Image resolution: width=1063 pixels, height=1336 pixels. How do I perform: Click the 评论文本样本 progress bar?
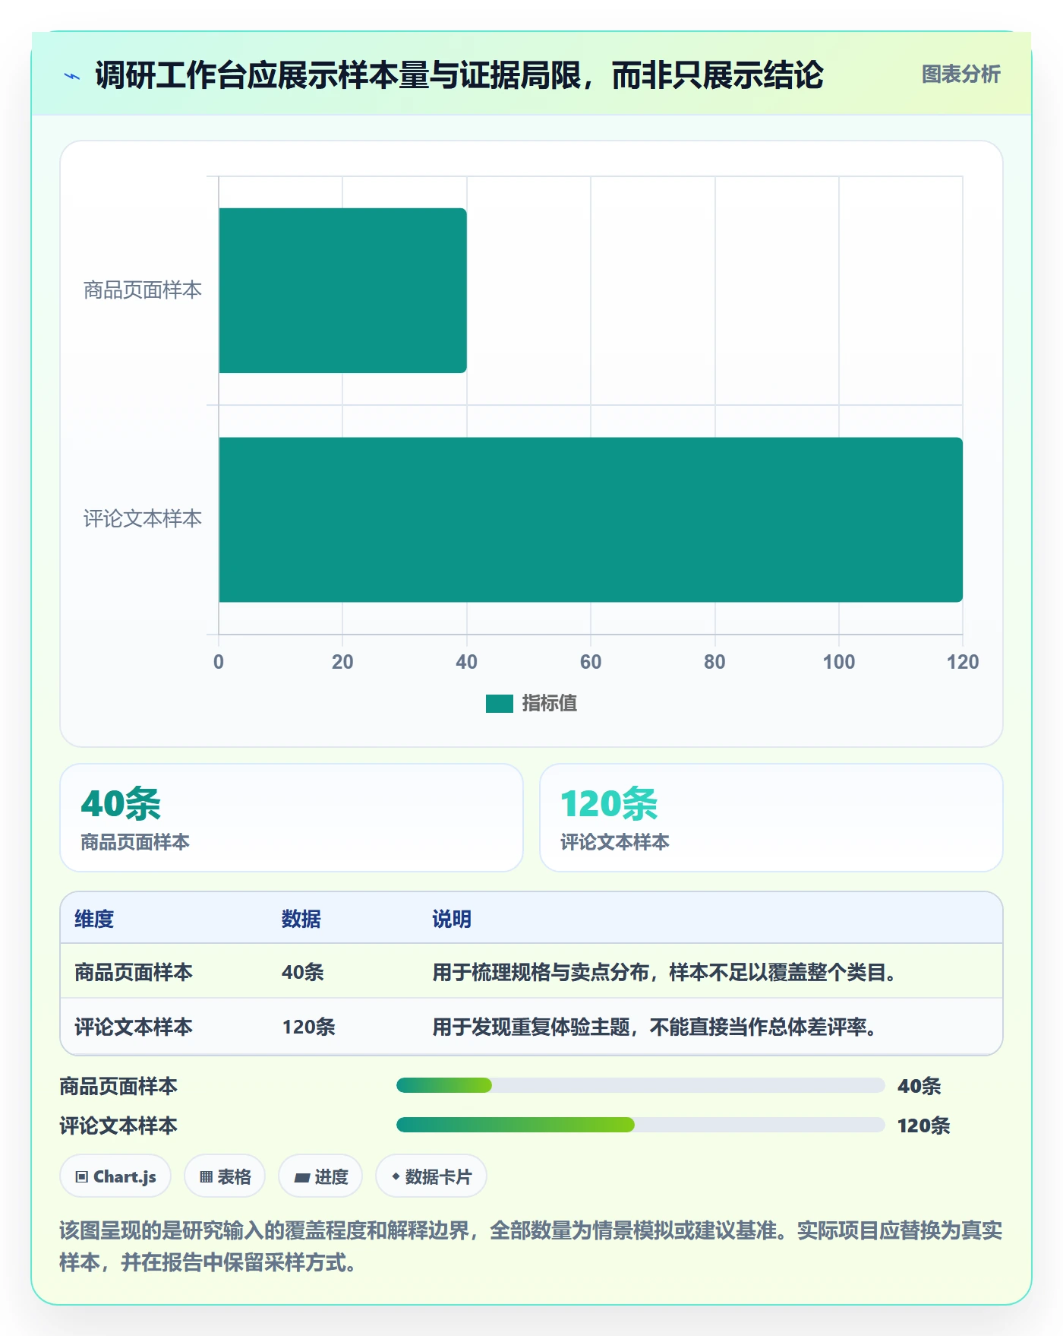coord(640,1125)
